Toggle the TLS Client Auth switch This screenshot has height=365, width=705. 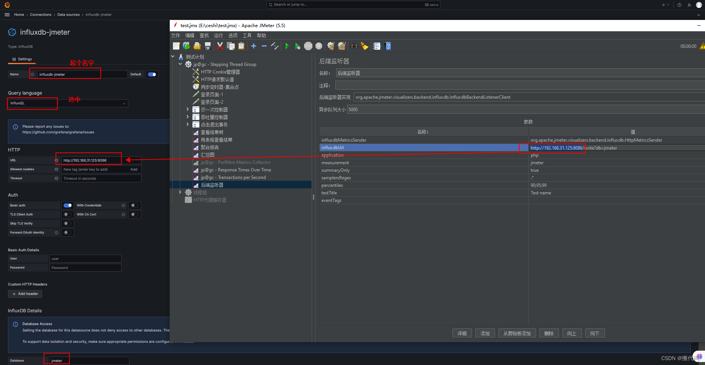68,214
